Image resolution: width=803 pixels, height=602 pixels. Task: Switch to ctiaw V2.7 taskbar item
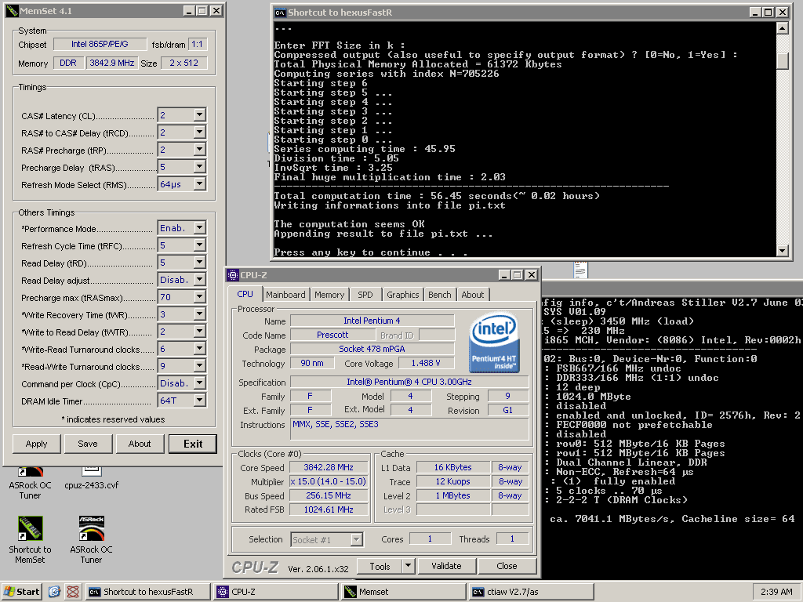pos(532,592)
